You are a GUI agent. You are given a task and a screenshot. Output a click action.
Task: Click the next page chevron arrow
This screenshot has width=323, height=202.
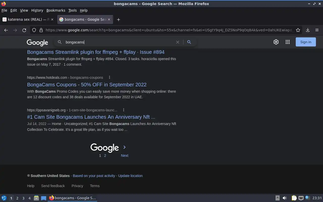124,147
